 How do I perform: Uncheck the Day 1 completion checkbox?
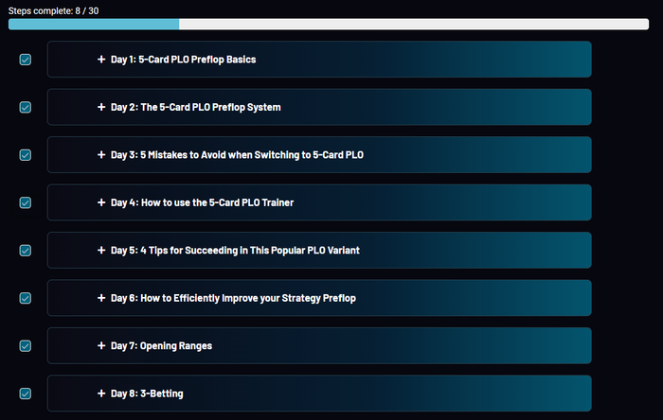tap(26, 60)
